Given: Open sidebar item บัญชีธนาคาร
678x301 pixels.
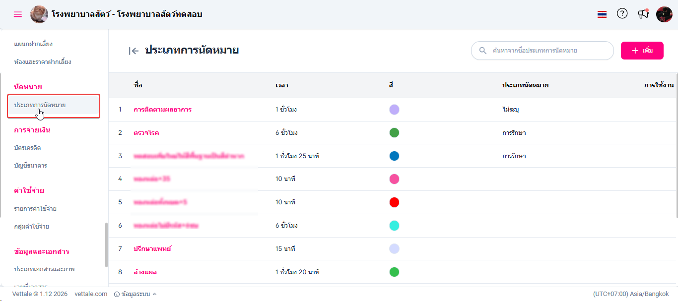Looking at the screenshot, I should point(30,166).
